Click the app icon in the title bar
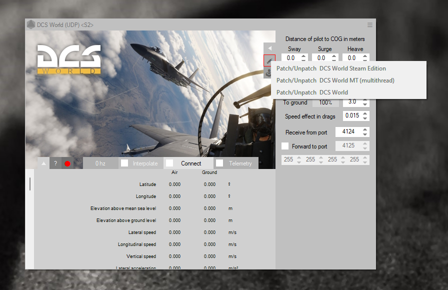 (31, 25)
